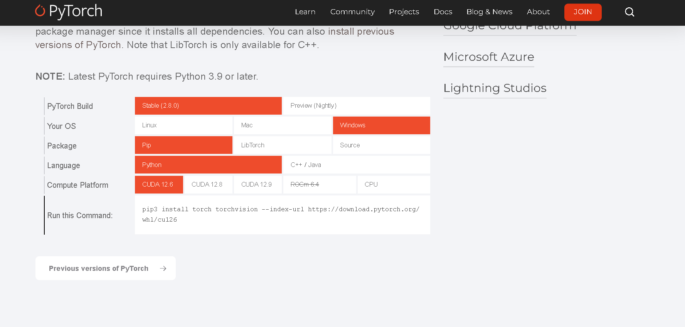Click the arrow next to Previous versions
This screenshot has width=685, height=327.
pos(163,269)
